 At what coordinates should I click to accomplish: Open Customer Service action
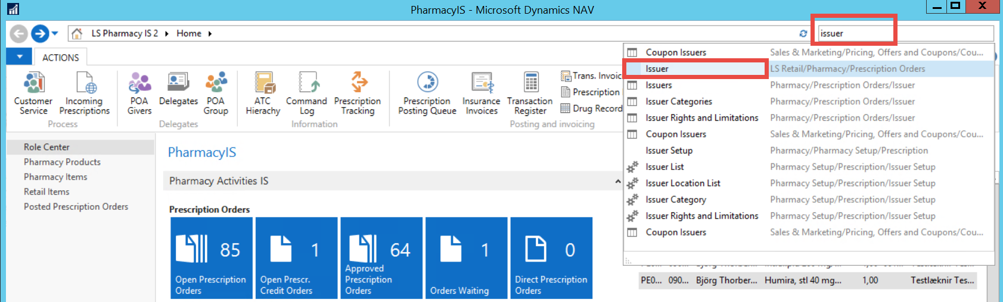(33, 93)
